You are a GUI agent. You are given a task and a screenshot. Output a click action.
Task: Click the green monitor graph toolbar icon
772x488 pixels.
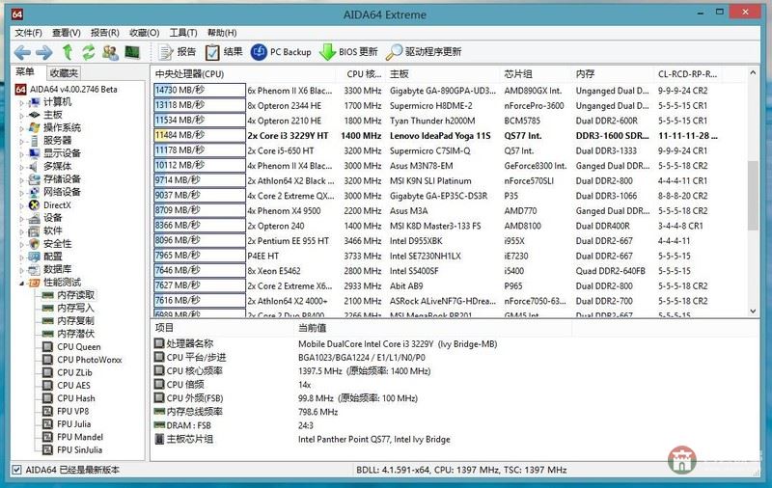pos(132,52)
